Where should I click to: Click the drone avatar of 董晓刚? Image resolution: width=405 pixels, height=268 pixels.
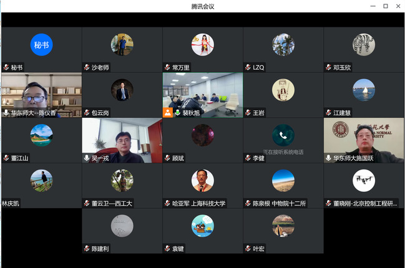point(363,181)
